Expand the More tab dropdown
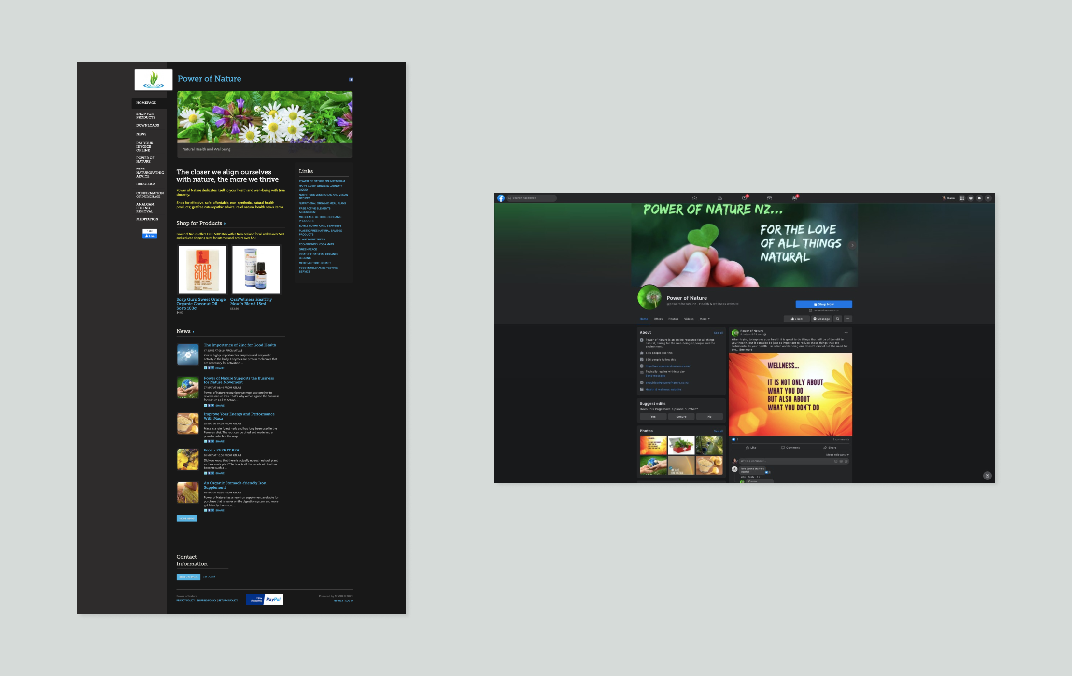The height and width of the screenshot is (676, 1072). (x=705, y=319)
